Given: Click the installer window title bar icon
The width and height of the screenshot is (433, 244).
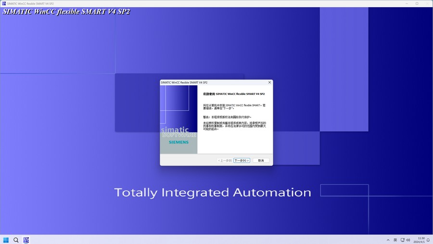Looking at the screenshot, I should 4,3.
